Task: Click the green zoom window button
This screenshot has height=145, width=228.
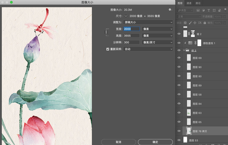Action: (x=11, y=2)
